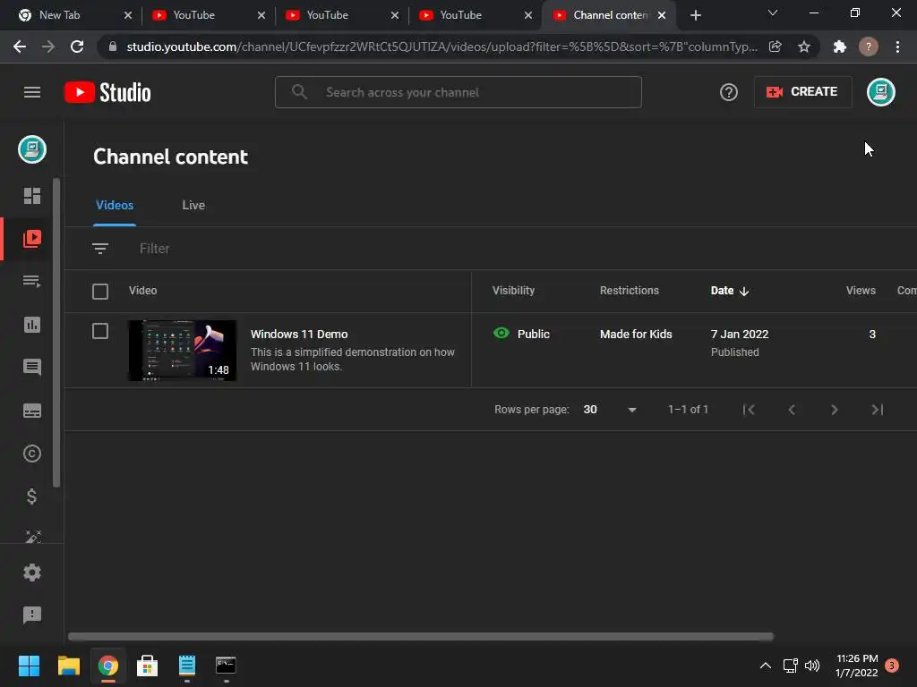Go to previous page of results
Screen dimensions: 917x687
(x=792, y=410)
